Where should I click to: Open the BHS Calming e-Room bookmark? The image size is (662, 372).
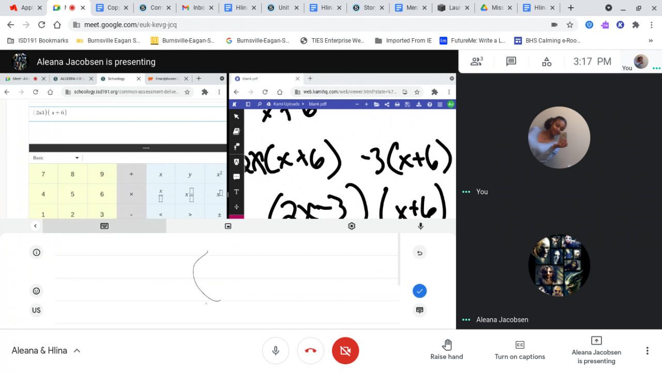[547, 41]
